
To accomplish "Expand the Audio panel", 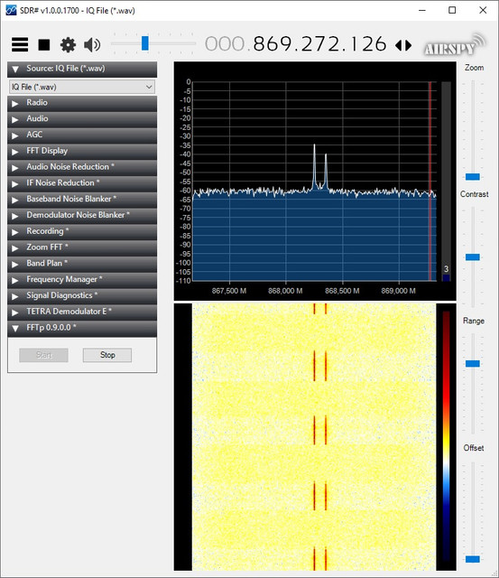I will coord(82,119).
